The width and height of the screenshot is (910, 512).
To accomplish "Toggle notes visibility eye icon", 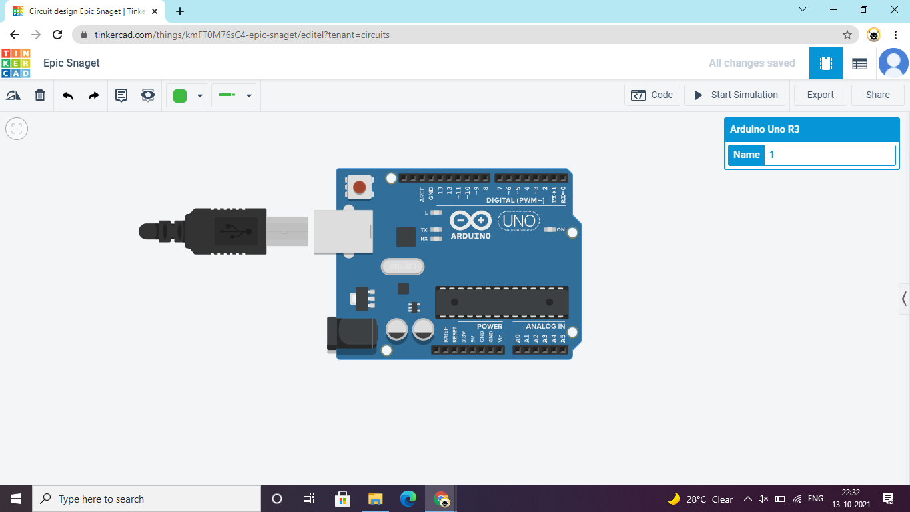I will tap(148, 95).
